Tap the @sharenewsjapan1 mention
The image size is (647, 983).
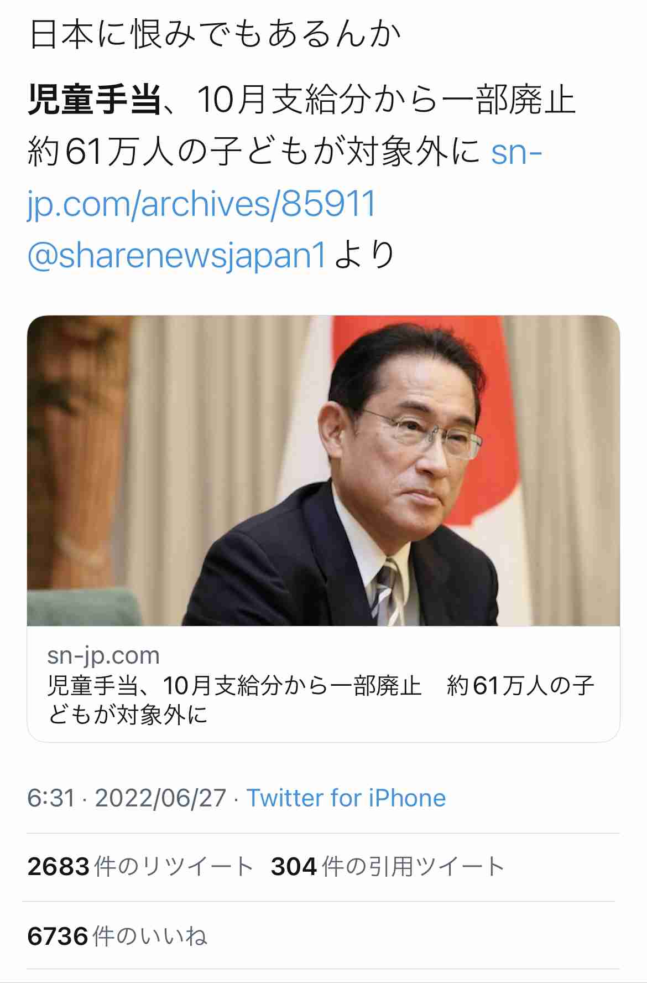click(x=176, y=255)
